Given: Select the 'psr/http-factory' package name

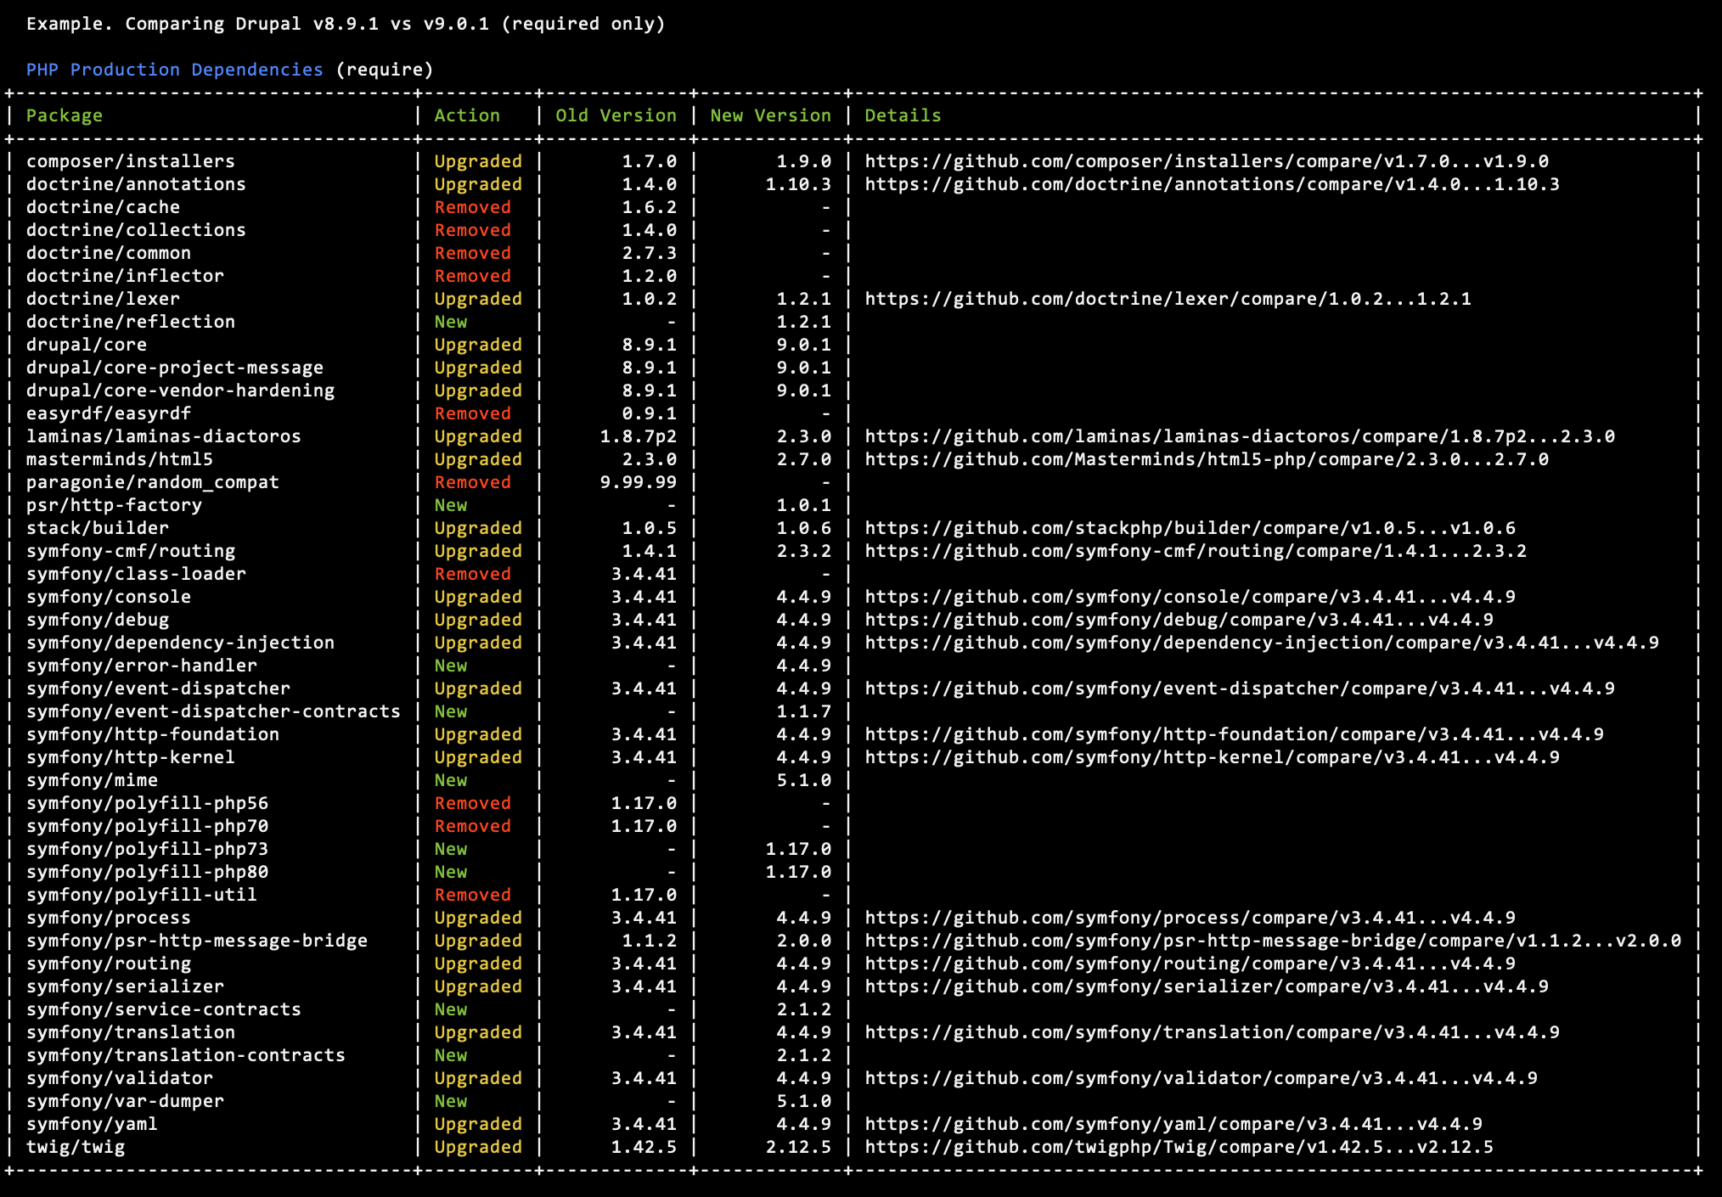Looking at the screenshot, I should coord(114,505).
